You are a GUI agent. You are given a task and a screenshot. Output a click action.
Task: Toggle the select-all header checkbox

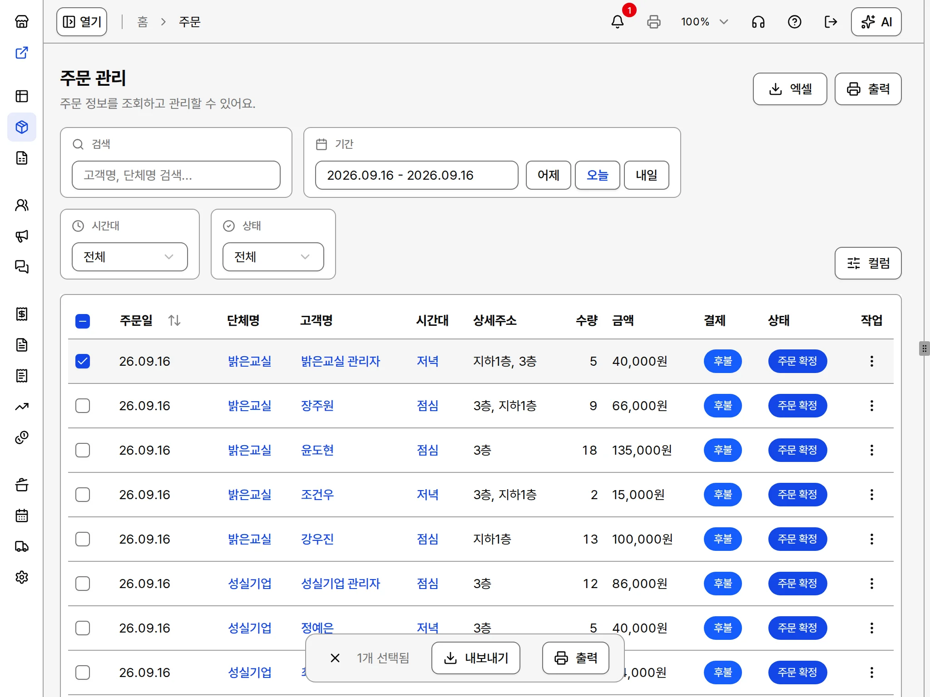(83, 321)
